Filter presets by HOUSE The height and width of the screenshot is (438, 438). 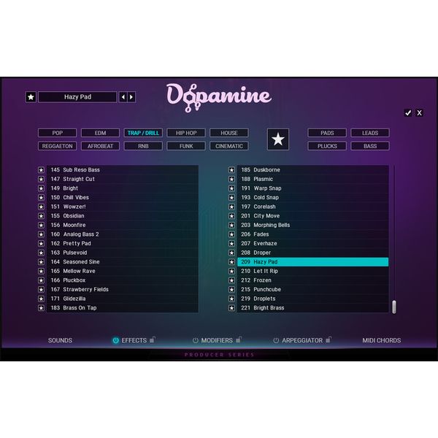pyautogui.click(x=229, y=133)
